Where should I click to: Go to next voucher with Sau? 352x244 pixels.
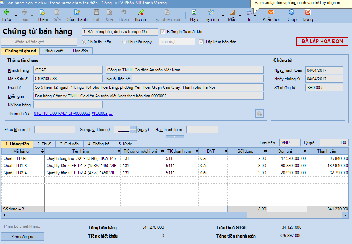[25, 15]
